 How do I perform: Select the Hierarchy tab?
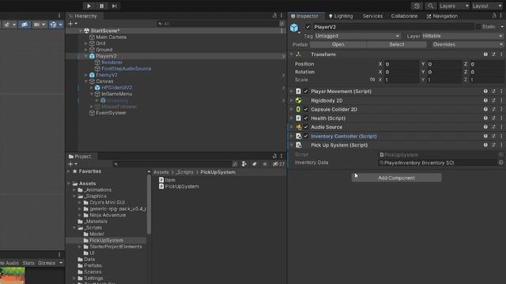[82, 16]
